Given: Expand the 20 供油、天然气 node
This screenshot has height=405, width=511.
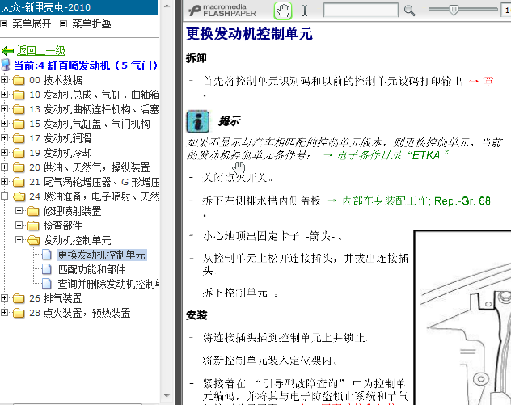Looking at the screenshot, I should click(4, 167).
